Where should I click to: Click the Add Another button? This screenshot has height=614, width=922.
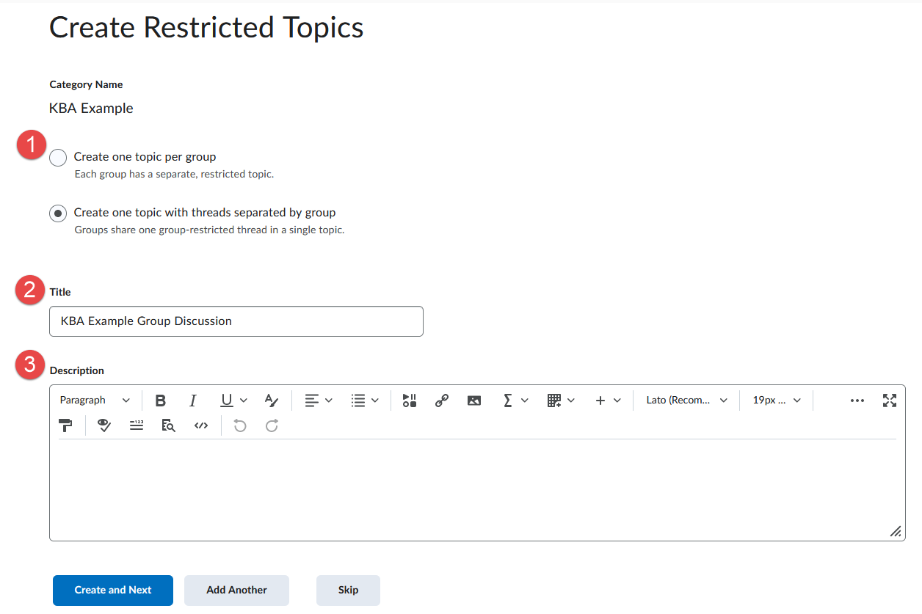click(x=236, y=591)
